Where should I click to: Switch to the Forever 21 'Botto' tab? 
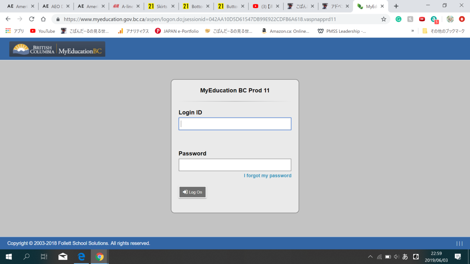(196, 6)
